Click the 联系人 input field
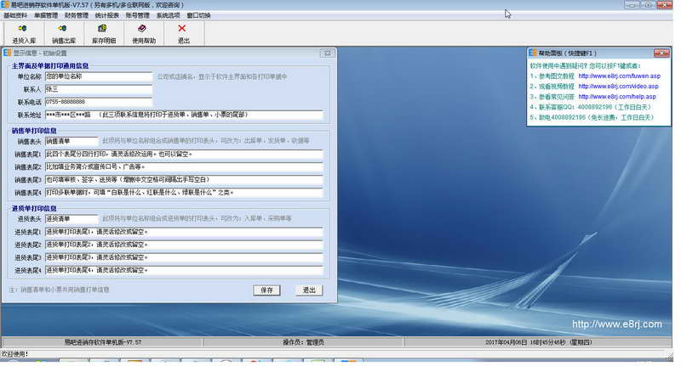681x366 pixels. tap(99, 90)
